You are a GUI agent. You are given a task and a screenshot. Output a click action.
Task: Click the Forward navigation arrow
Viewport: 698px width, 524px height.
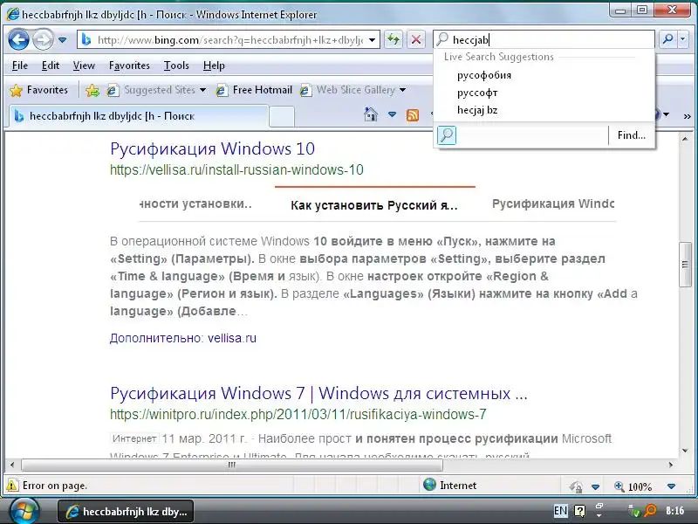point(43,40)
